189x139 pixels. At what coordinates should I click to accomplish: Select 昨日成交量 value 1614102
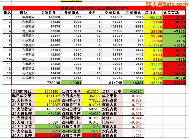pyautogui.click(x=48, y=96)
